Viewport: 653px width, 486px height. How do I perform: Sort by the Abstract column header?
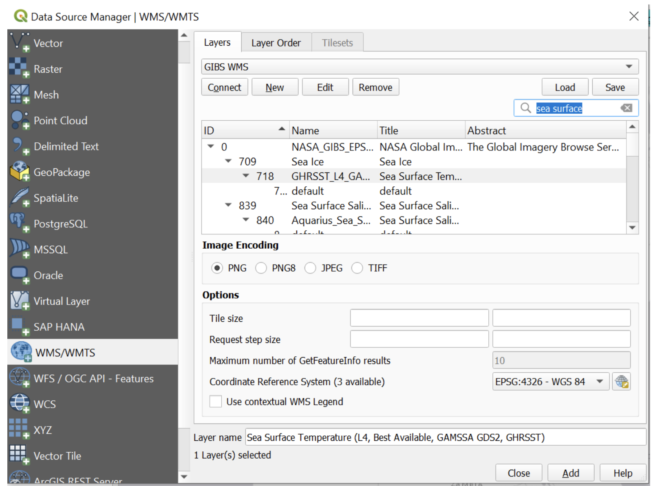point(545,130)
